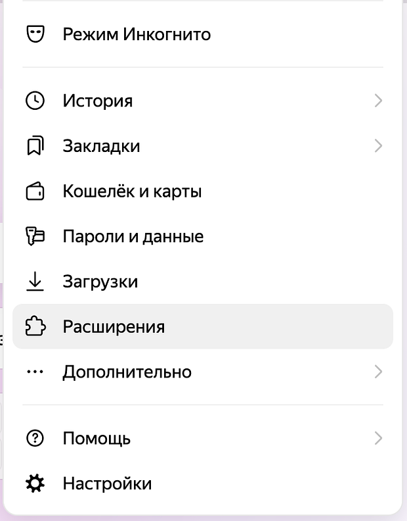Expand the Закладки submenu chevron

(x=378, y=146)
